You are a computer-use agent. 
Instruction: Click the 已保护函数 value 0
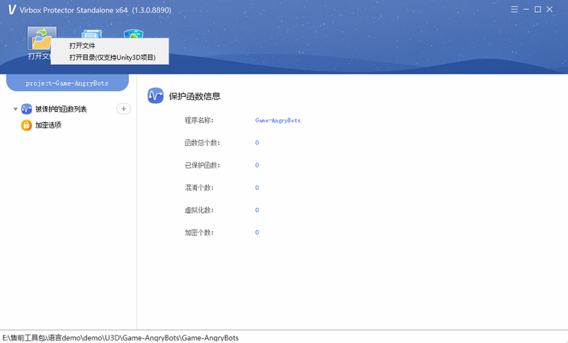[x=257, y=165]
